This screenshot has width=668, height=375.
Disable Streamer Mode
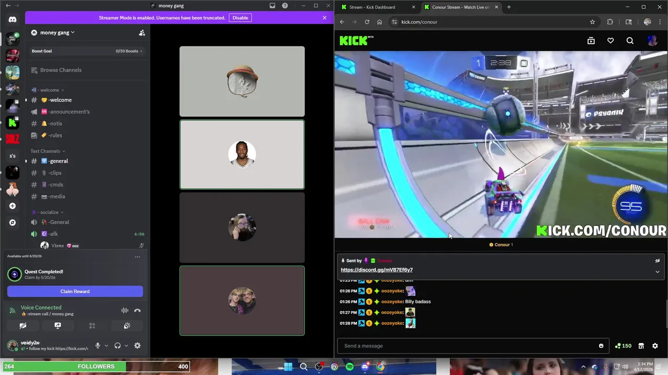pyautogui.click(x=240, y=18)
